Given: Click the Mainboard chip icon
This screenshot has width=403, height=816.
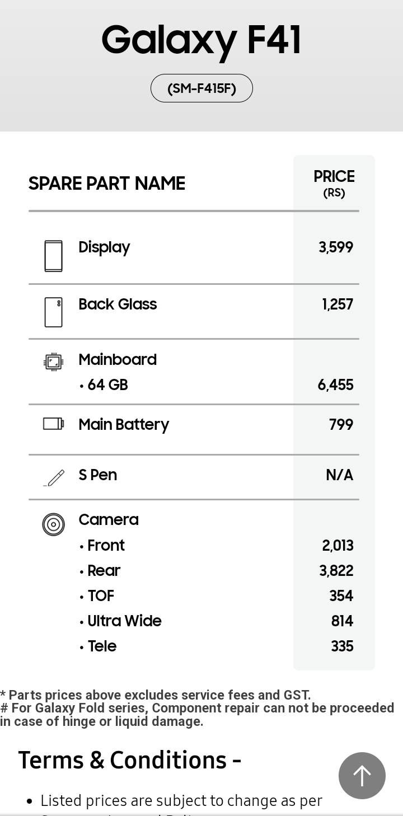Looking at the screenshot, I should tap(54, 362).
